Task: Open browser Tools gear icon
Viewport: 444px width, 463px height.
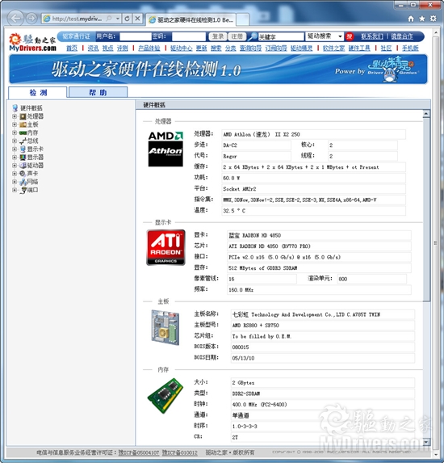Action: pyautogui.click(x=433, y=19)
